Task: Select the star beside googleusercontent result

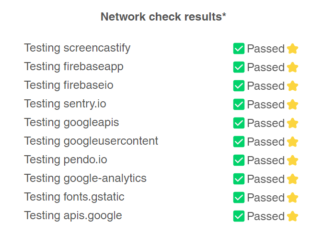Action: (x=292, y=142)
